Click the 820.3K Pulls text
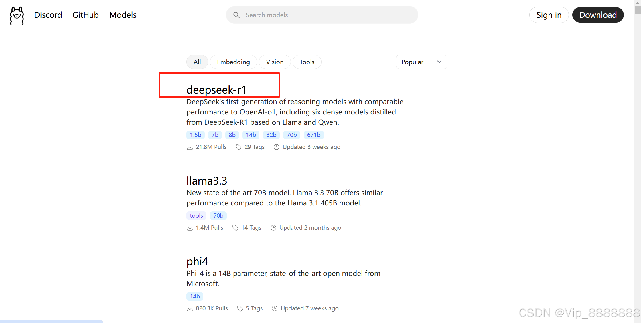The width and height of the screenshot is (641, 323). pos(212,308)
